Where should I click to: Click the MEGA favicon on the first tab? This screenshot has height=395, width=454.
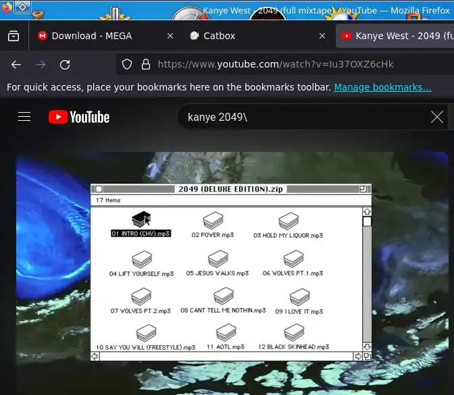coord(43,36)
